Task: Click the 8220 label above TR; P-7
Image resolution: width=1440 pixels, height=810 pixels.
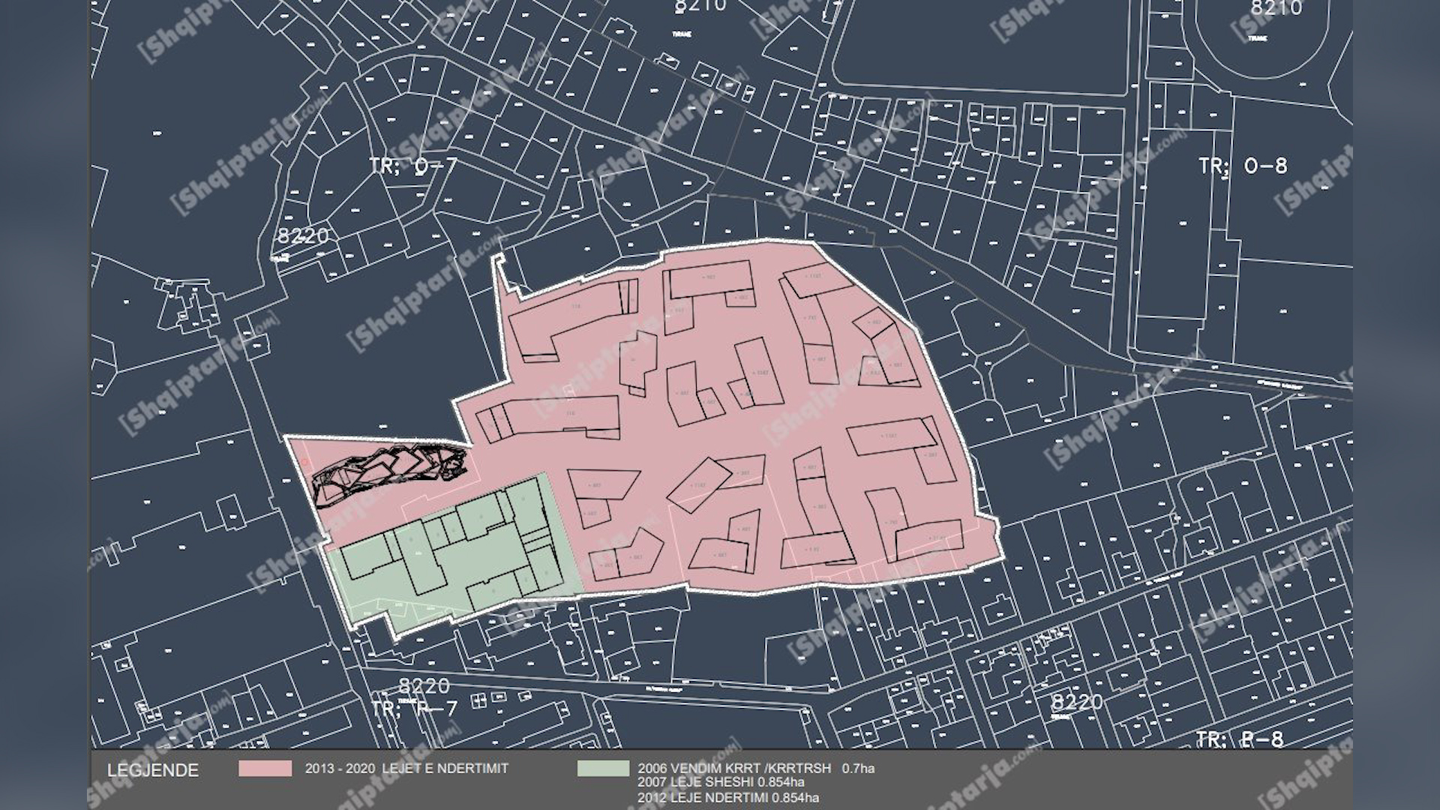Action: tap(424, 686)
